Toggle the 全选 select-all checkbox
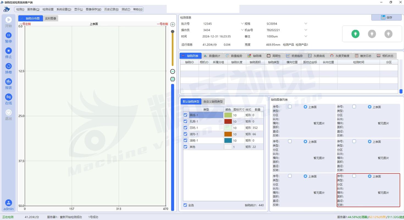Image resolution: width=404 pixels, height=220 pixels. [185, 205]
